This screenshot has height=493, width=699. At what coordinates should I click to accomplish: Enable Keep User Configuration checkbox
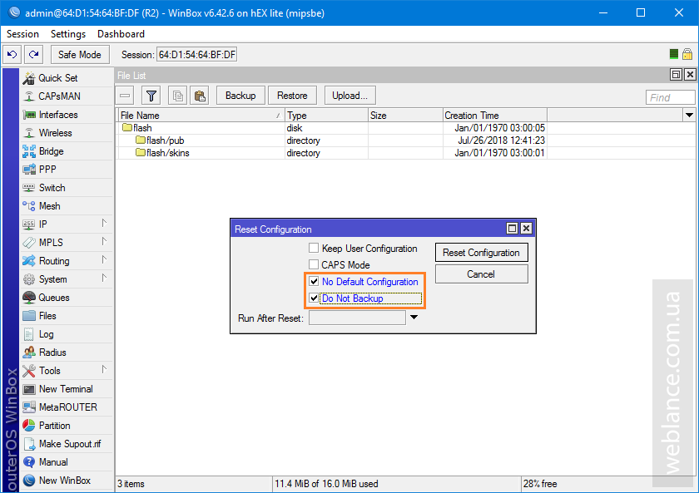pyautogui.click(x=314, y=248)
